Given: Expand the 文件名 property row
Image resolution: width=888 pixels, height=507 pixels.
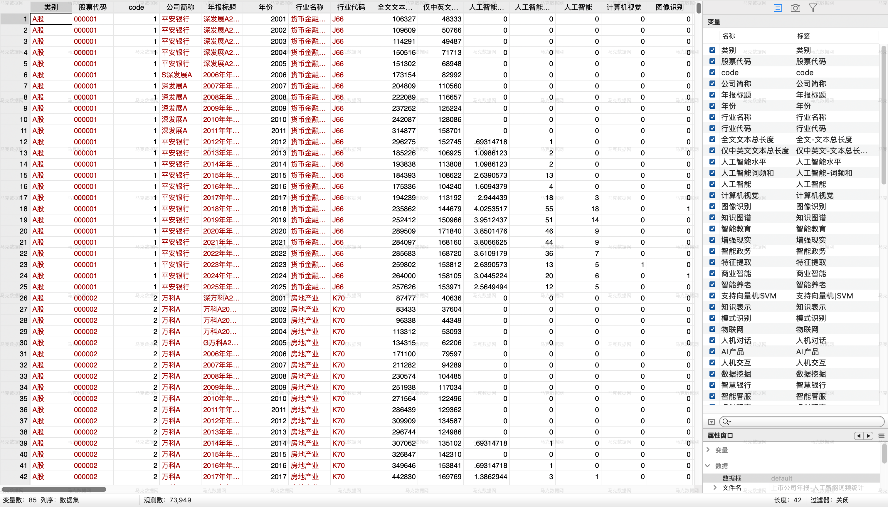Looking at the screenshot, I should pos(715,488).
